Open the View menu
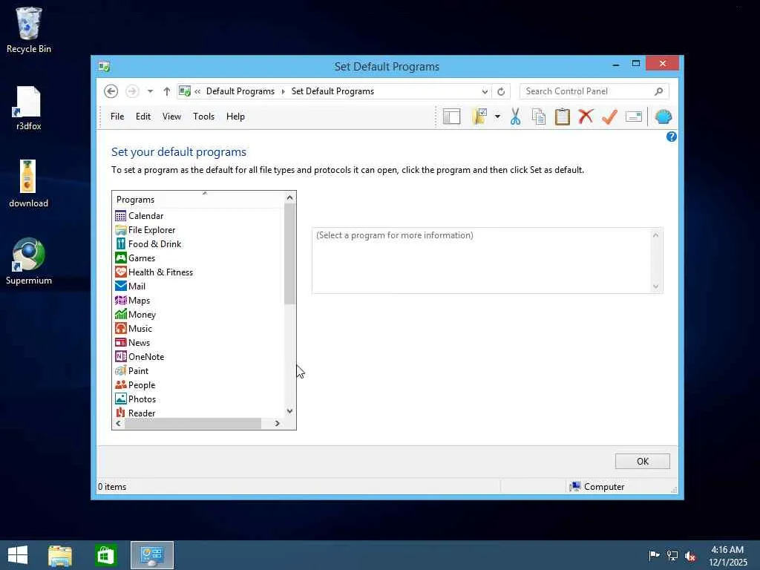The width and height of the screenshot is (760, 570). [171, 117]
